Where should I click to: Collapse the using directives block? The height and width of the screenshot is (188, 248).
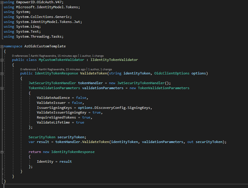[2, 2]
